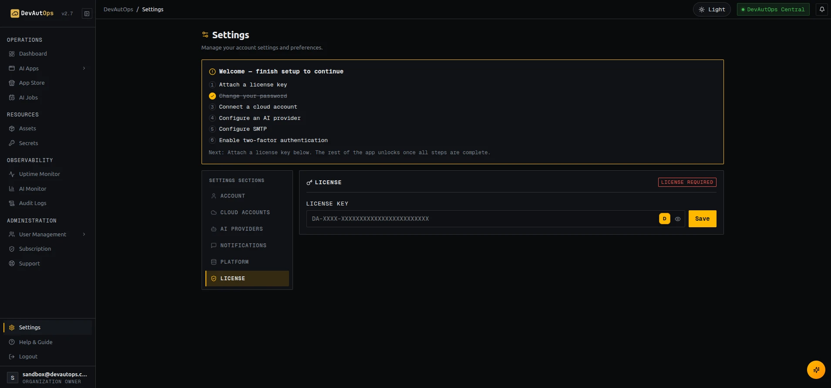The height and width of the screenshot is (388, 831).
Task: Click the yellow D badge in license field
Action: (x=664, y=219)
